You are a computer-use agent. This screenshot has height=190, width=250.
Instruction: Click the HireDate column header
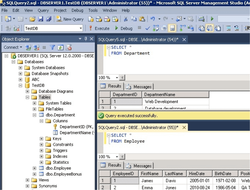coord(199,173)
